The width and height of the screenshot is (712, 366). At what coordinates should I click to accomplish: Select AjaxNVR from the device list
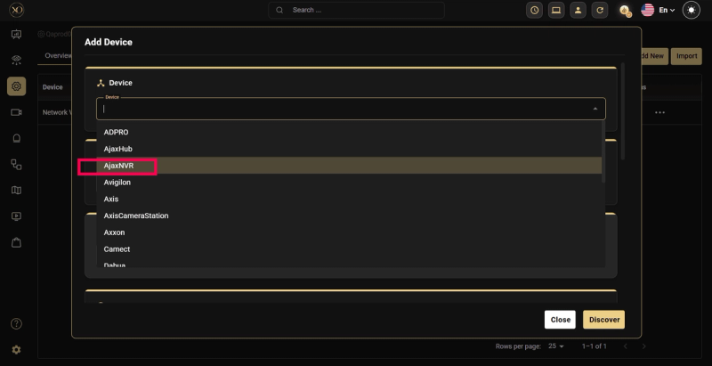tap(349, 166)
